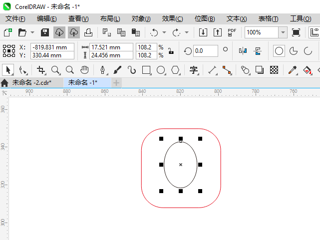Click the Export to PDF button
320x240 pixels.
click(232, 32)
